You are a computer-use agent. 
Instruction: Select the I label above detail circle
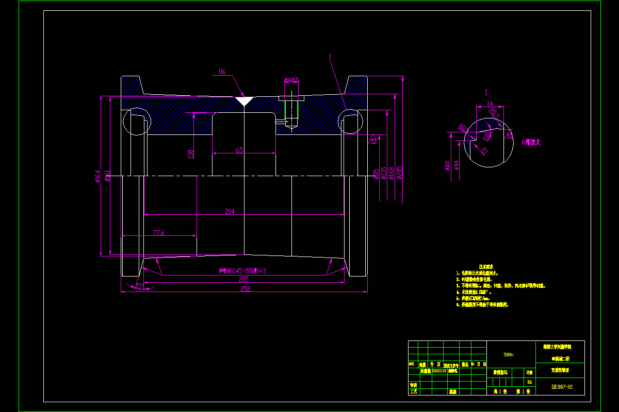(486, 93)
